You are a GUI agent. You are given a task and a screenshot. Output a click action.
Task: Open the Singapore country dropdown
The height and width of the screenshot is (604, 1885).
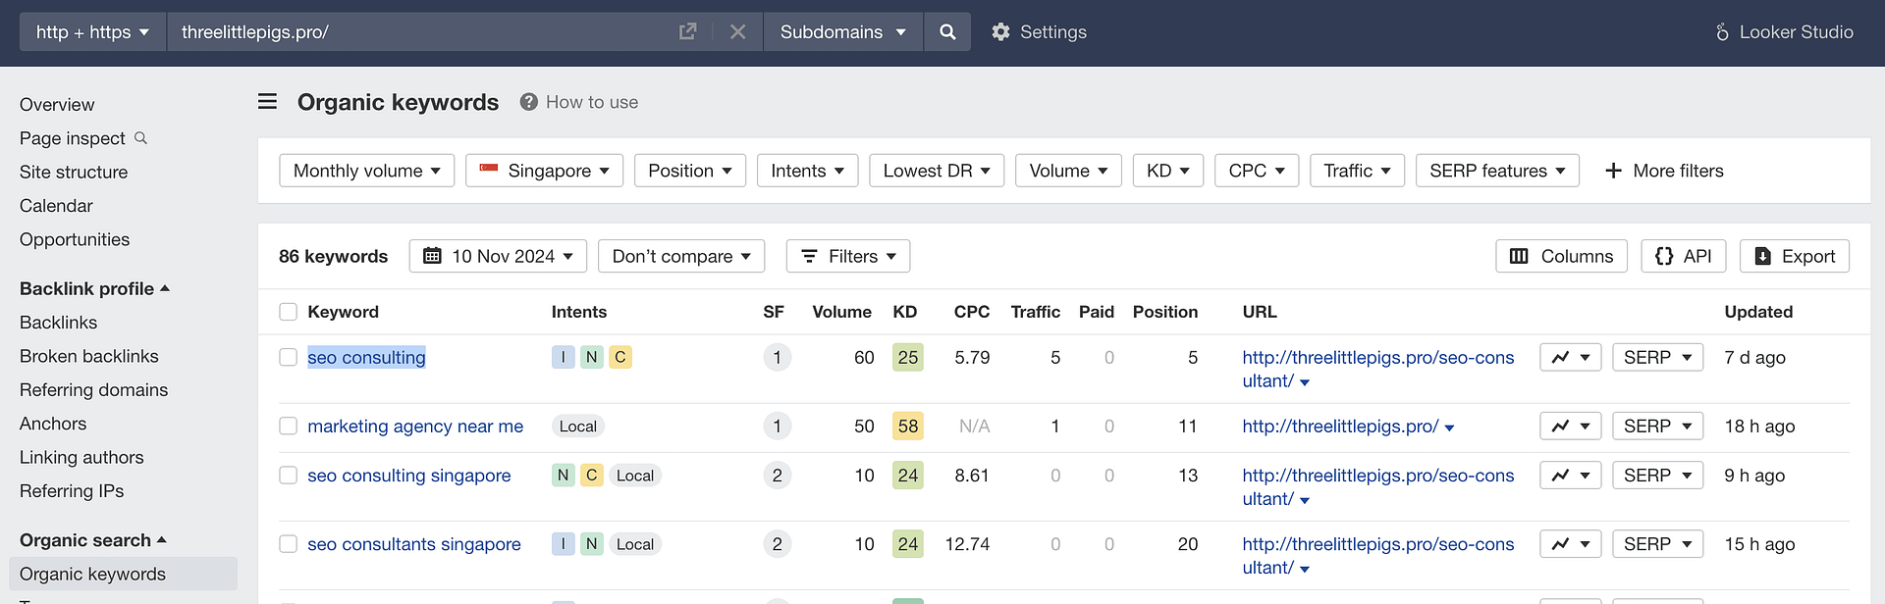click(x=544, y=171)
